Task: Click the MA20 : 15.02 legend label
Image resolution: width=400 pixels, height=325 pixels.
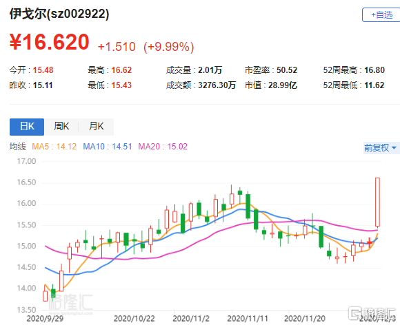Action: (163, 147)
